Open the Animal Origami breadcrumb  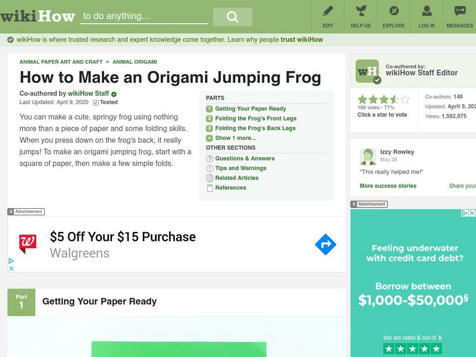tap(134, 62)
